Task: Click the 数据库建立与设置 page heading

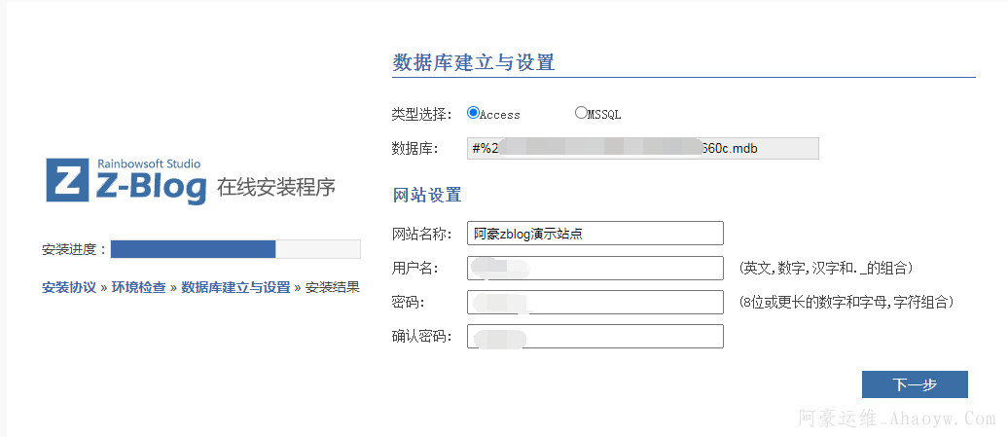Action: pos(473,63)
